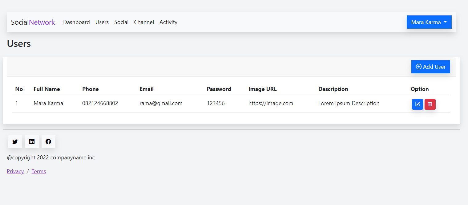Click the https://image.com cell in table
The width and height of the screenshot is (468, 205).
[271, 103]
